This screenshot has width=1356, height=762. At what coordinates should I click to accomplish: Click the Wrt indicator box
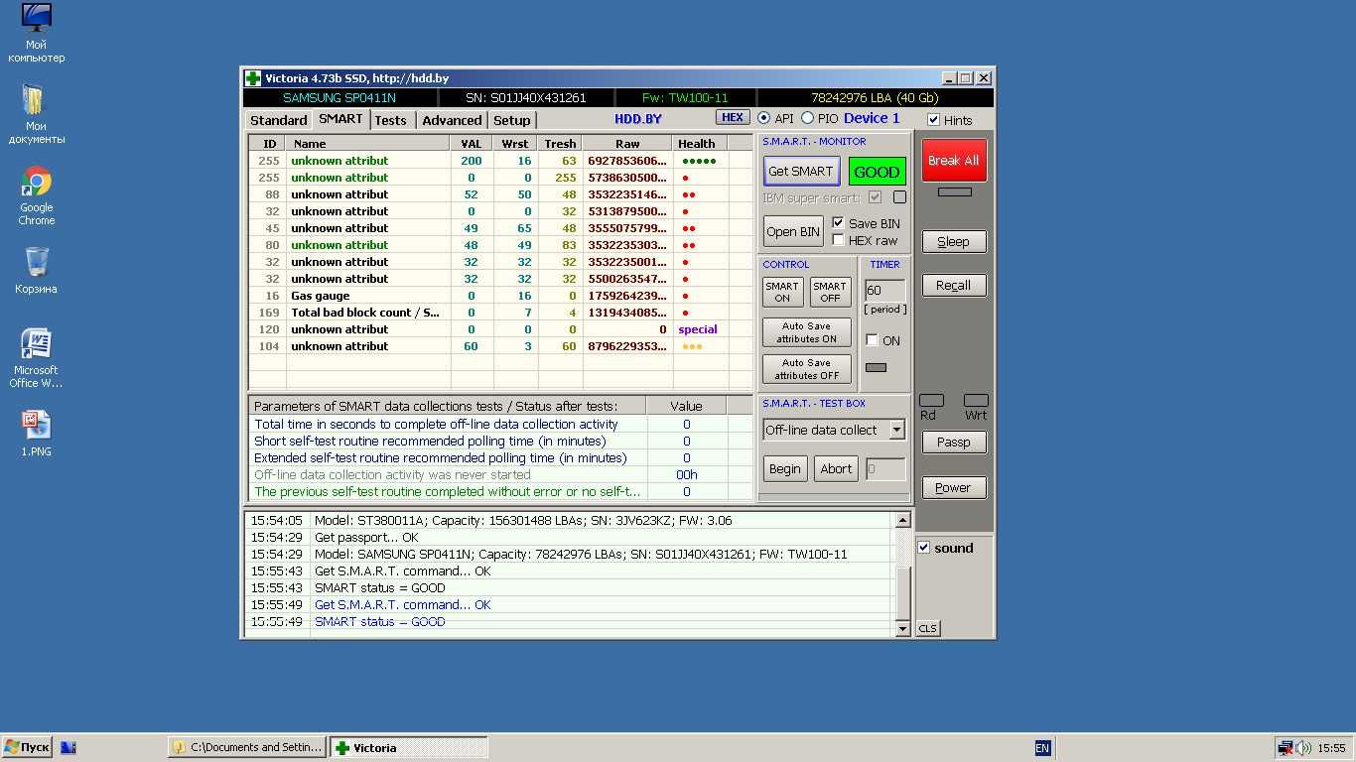(x=976, y=400)
